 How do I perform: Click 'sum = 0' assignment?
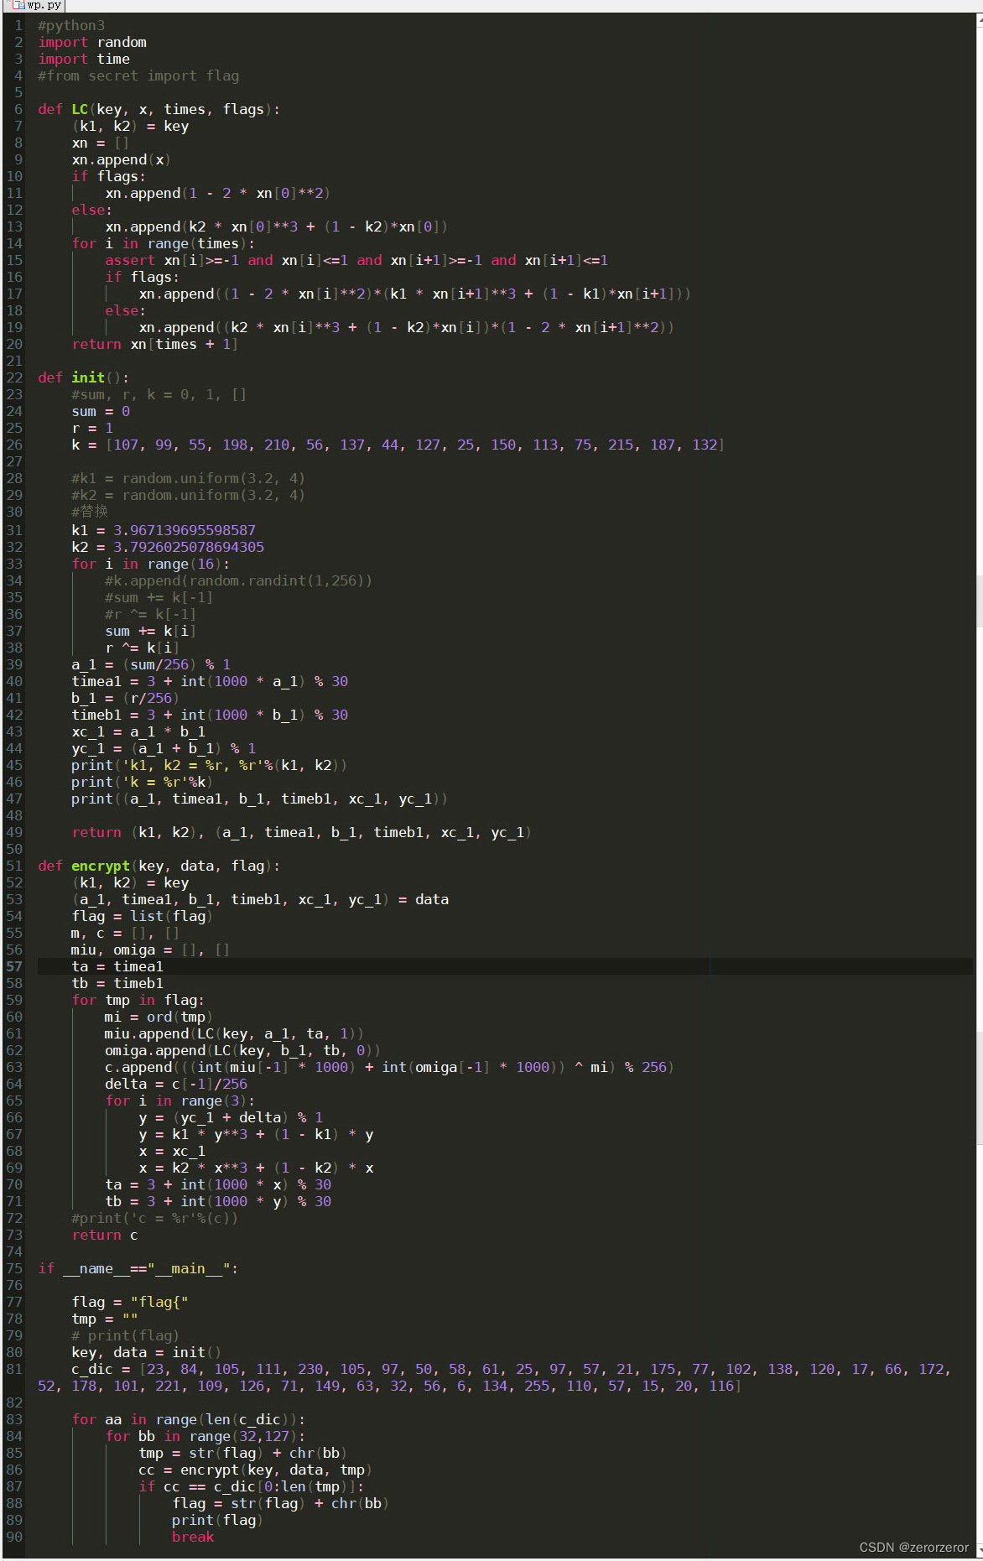(101, 411)
